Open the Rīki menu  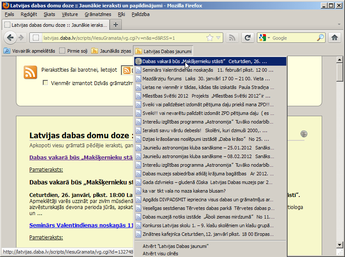(x=121, y=14)
